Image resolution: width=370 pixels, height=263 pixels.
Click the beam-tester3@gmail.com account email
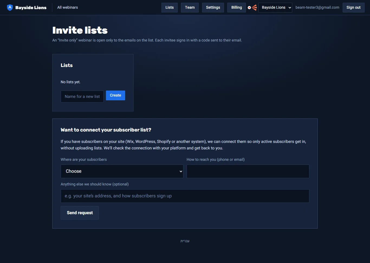pyautogui.click(x=317, y=8)
